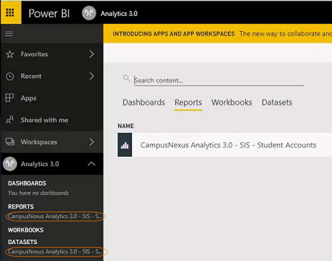Click the Apps grid icon
This screenshot has width=332, height=261.
tap(10, 98)
